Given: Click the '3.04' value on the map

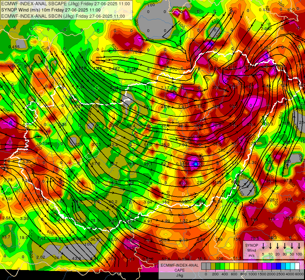Looking at the screenshot, I should pyautogui.click(x=148, y=202).
